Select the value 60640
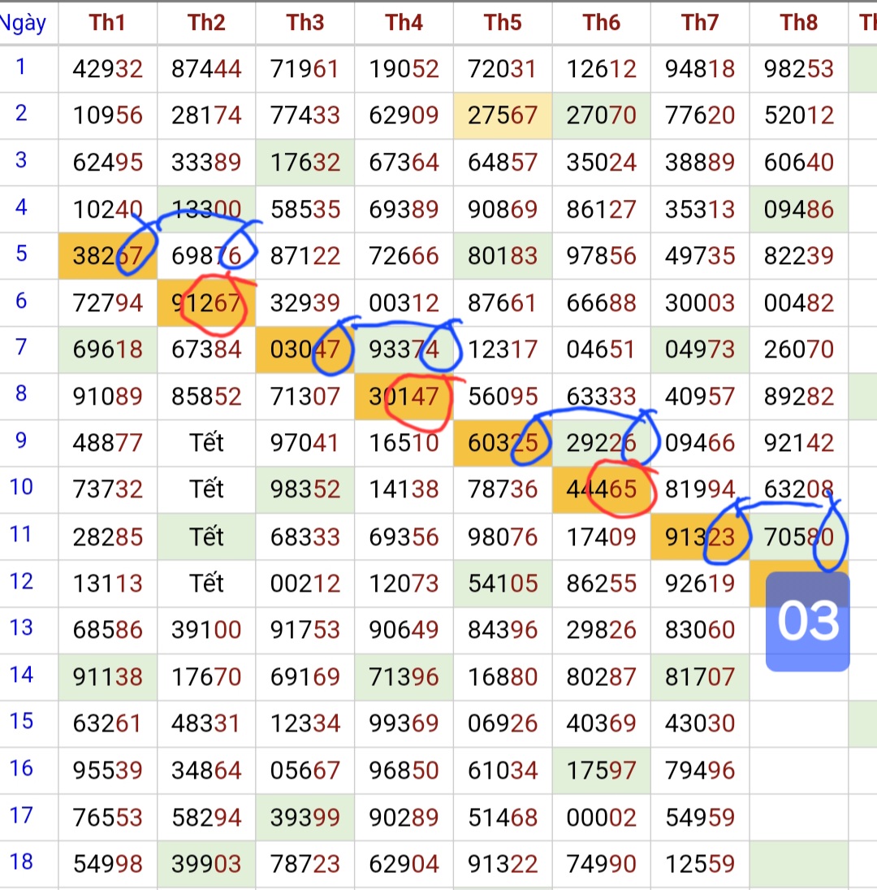Viewport: 877px width, 890px height. (x=798, y=163)
